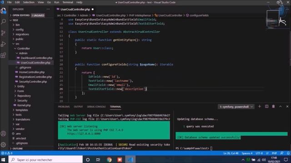Click the clock and date on taskbar
This screenshot has width=291, height=163.
[x=274, y=160]
